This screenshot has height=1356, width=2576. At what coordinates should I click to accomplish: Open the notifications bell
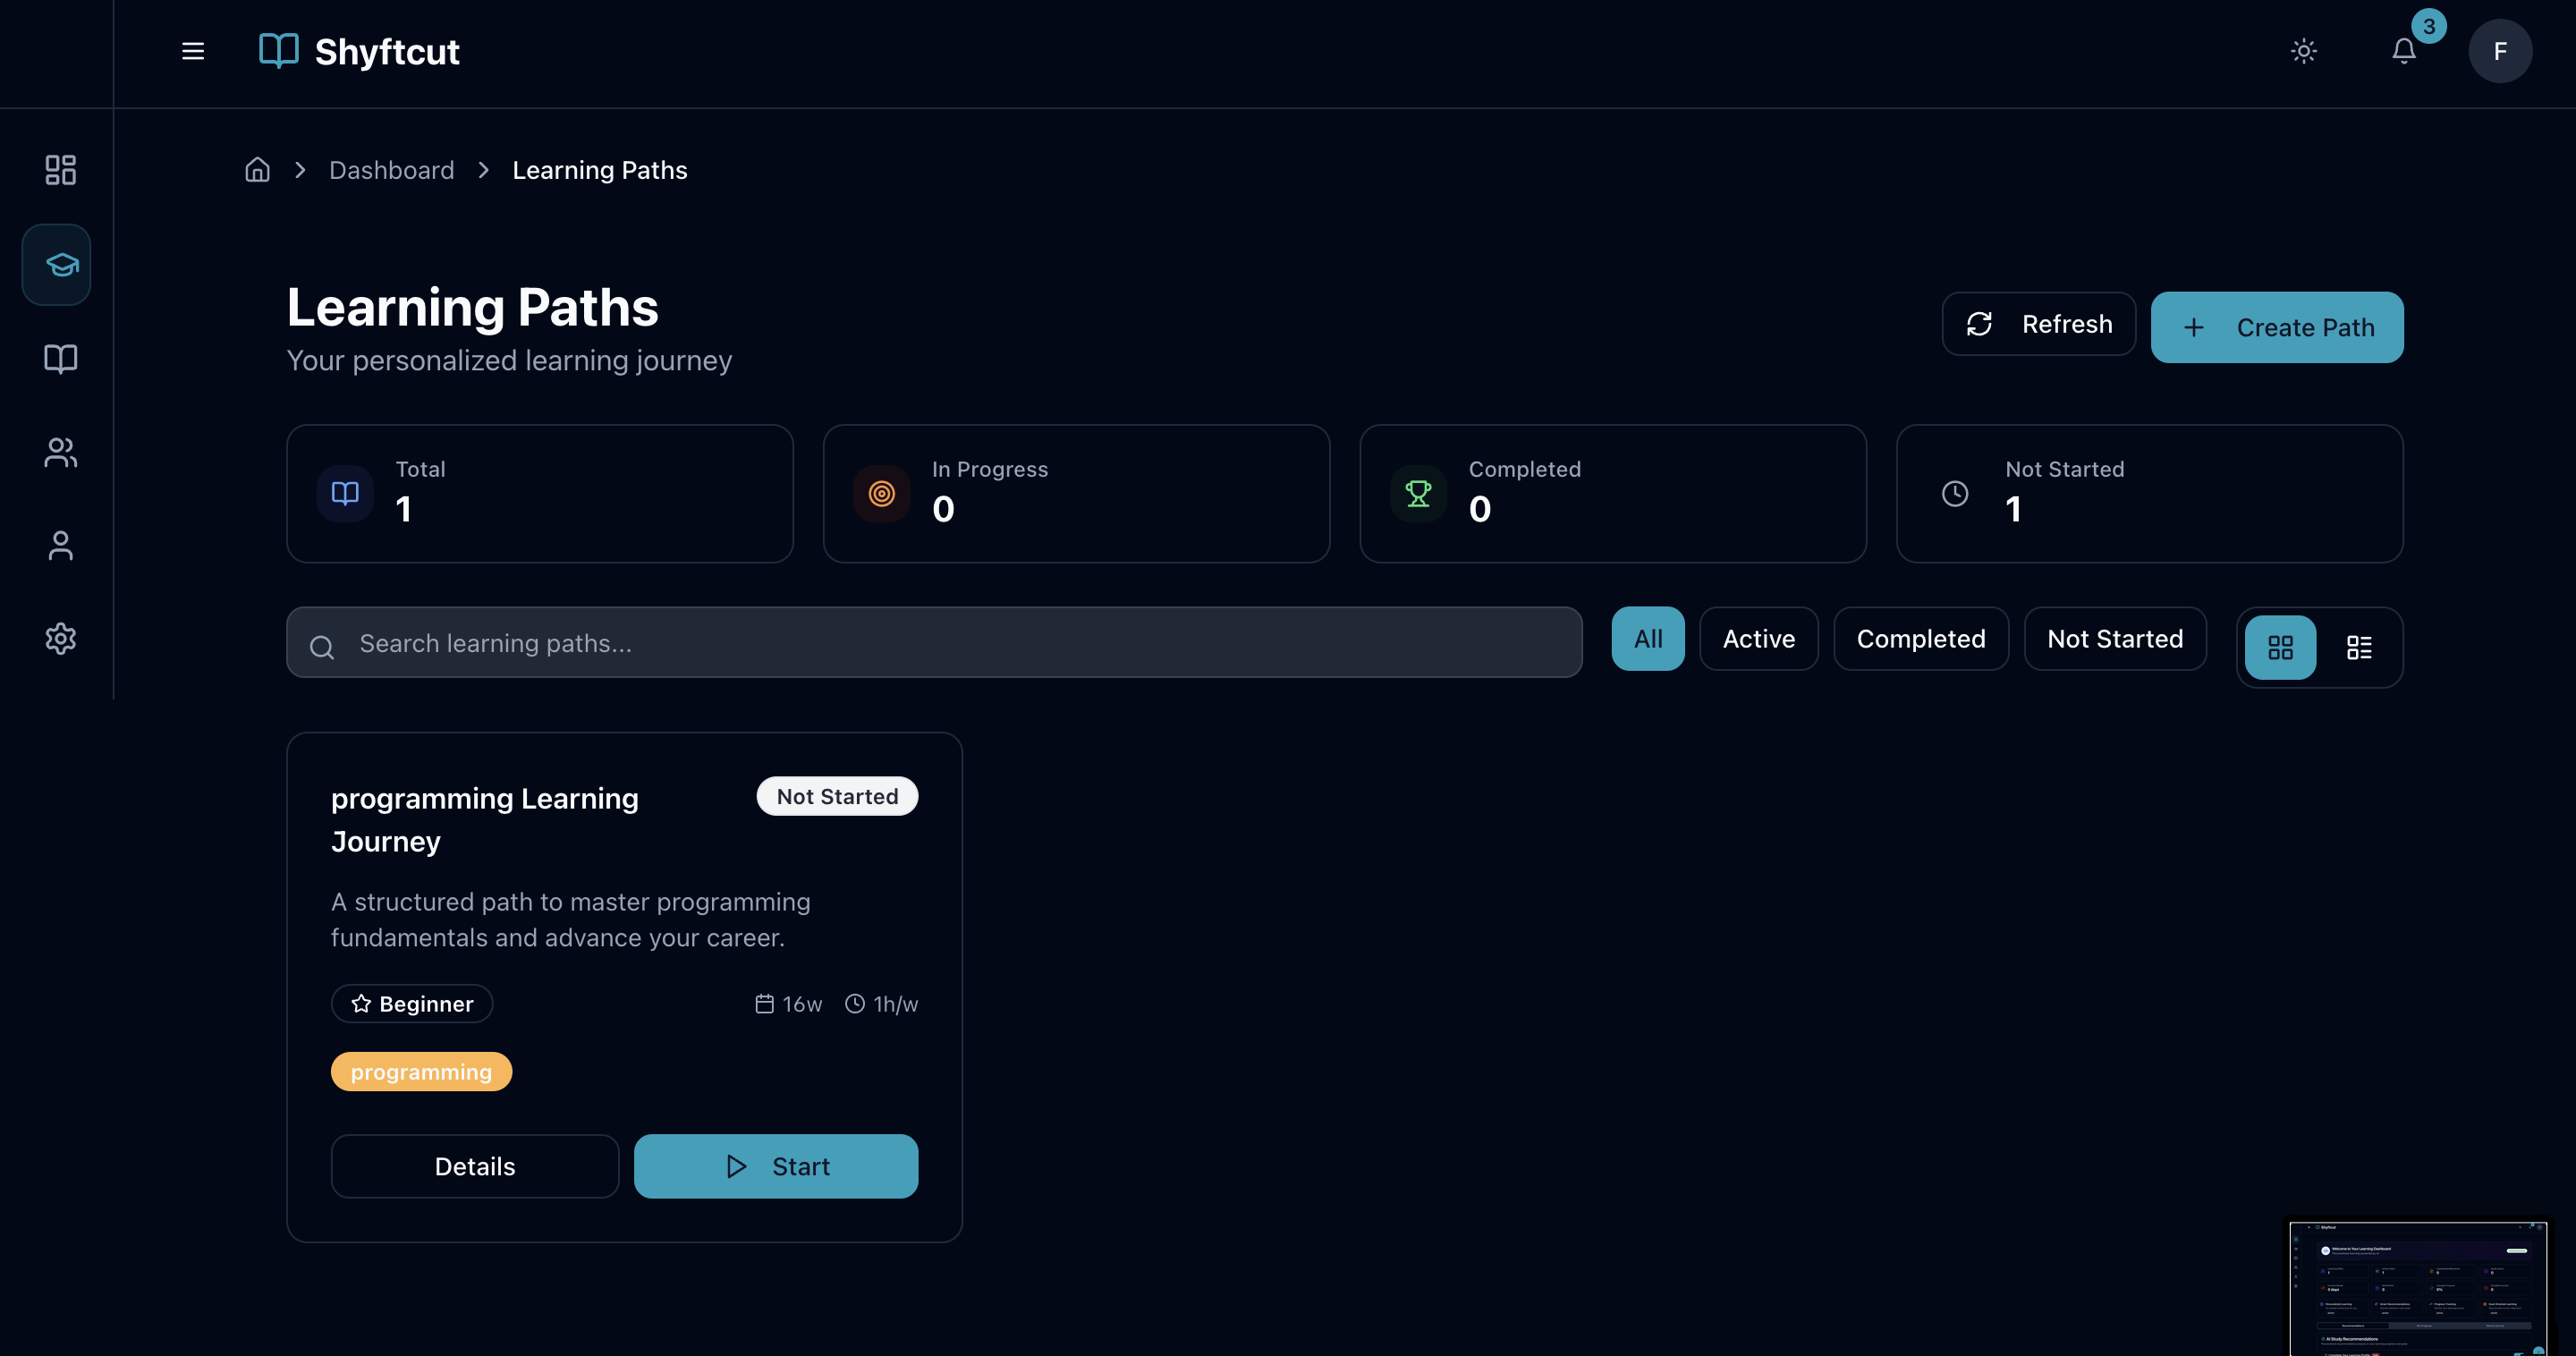(x=2404, y=51)
